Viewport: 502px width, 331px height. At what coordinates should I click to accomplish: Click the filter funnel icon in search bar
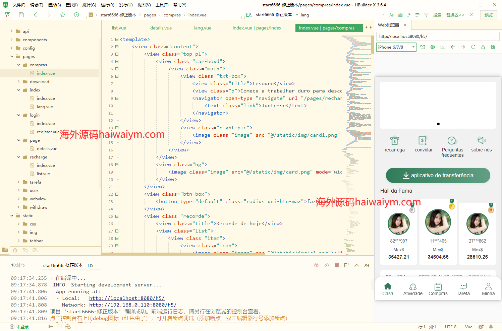click(426, 15)
